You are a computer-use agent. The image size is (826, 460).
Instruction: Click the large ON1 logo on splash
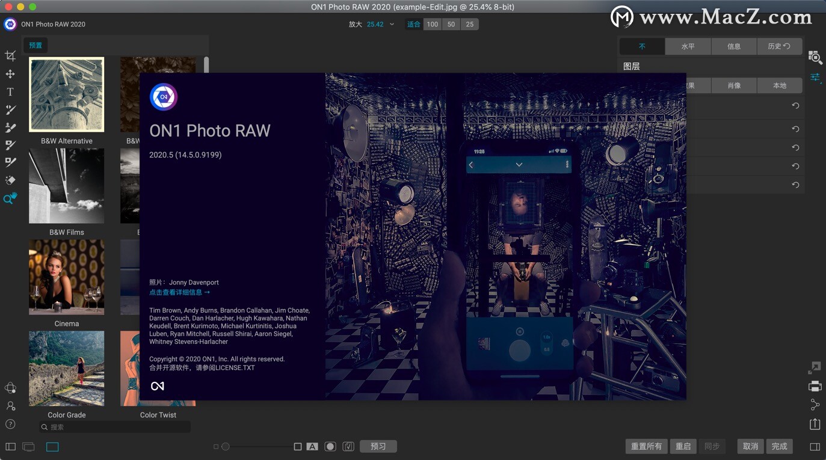click(x=164, y=97)
